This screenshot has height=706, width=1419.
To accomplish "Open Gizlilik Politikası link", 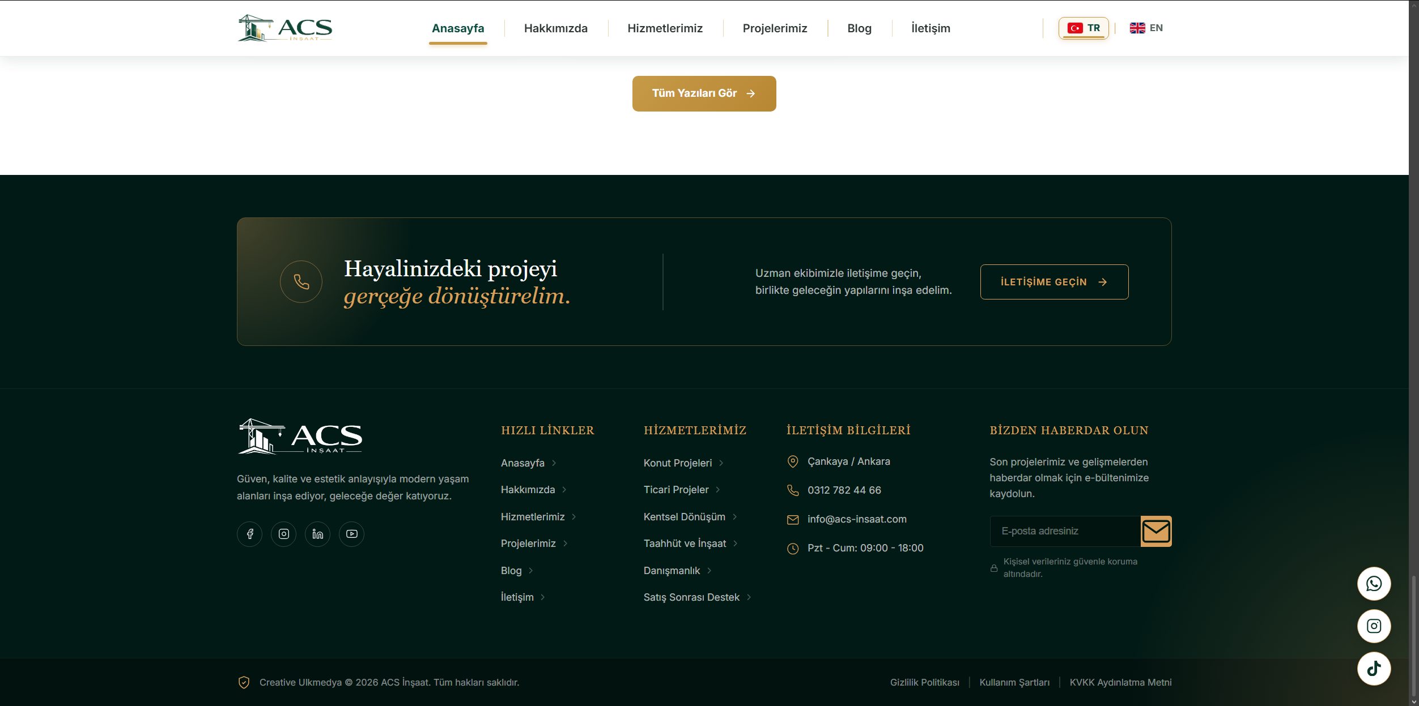I will pyautogui.click(x=925, y=682).
